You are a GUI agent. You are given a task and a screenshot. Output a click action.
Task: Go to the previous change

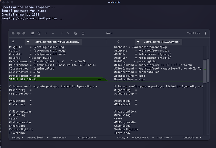pos(47,33)
